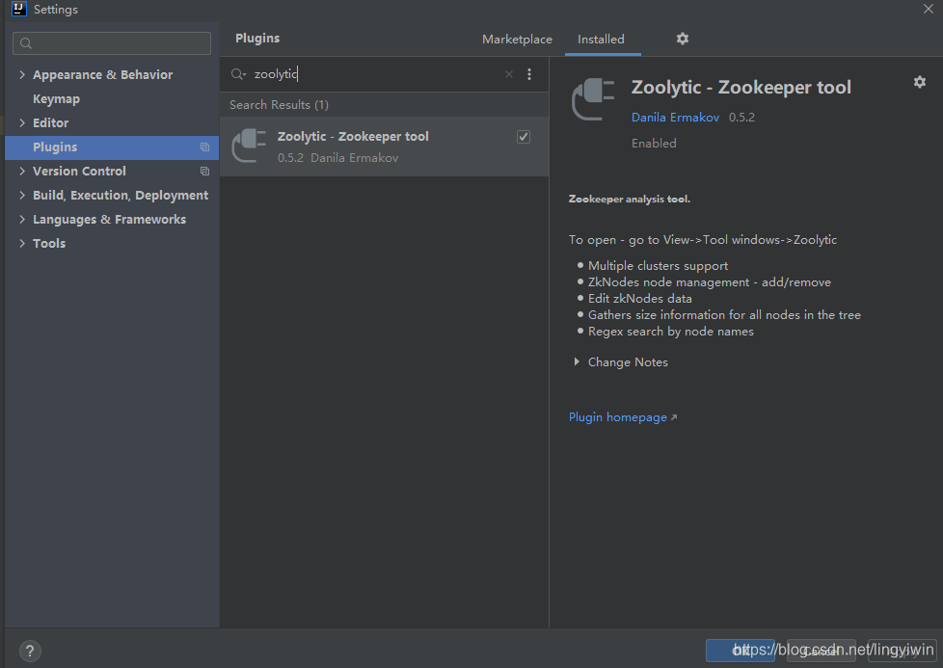Click the Zoolytic - Zookeeper tool detail title

tap(741, 87)
